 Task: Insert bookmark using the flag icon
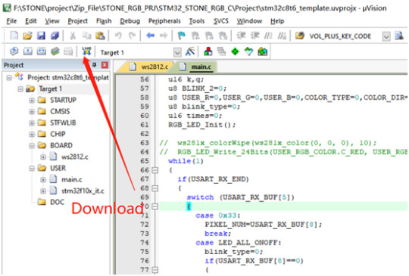point(182,36)
